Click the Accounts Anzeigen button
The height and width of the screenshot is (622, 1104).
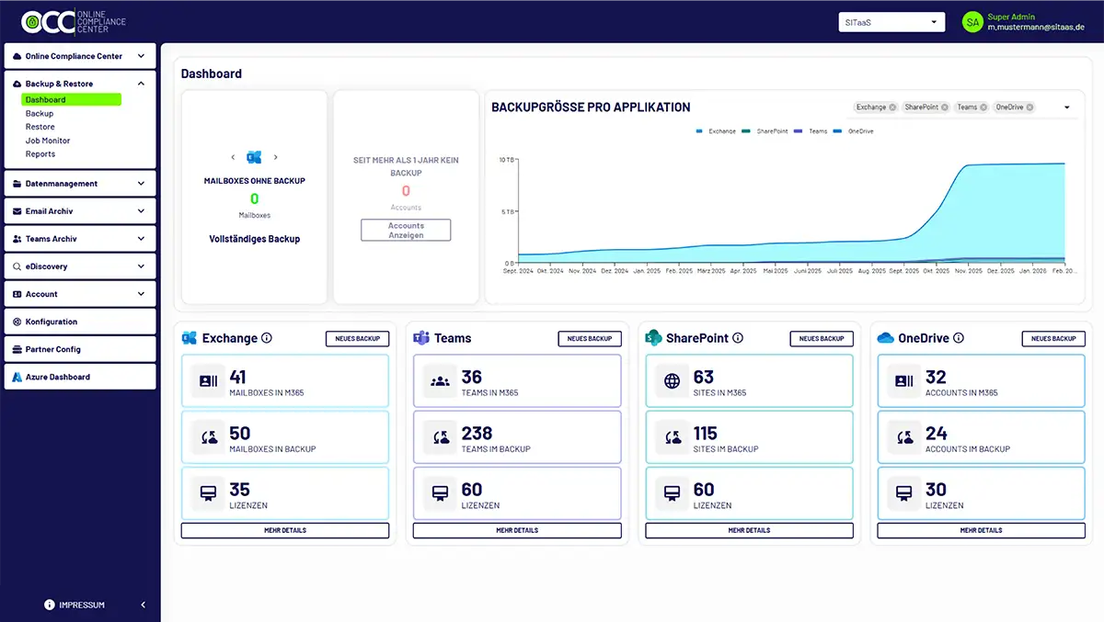coord(406,230)
